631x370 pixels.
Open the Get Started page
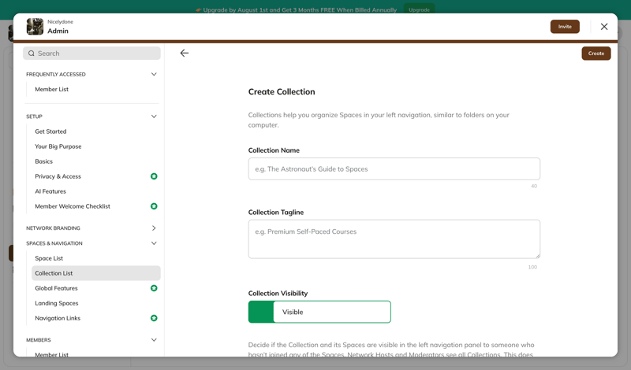click(x=50, y=131)
